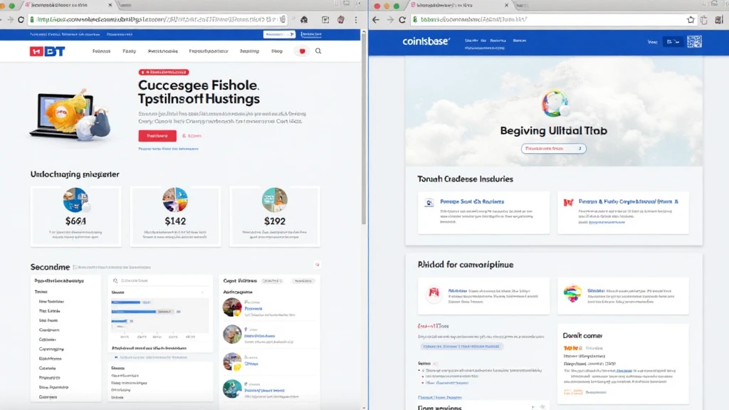Click the small pink icon right of Secondme row
Viewport: 729px width, 410px height.
(x=317, y=265)
